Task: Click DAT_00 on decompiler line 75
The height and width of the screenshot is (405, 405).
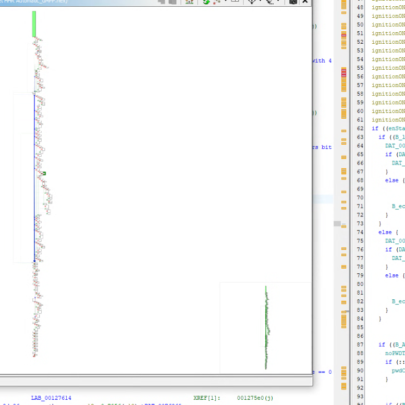Action: 395,241
